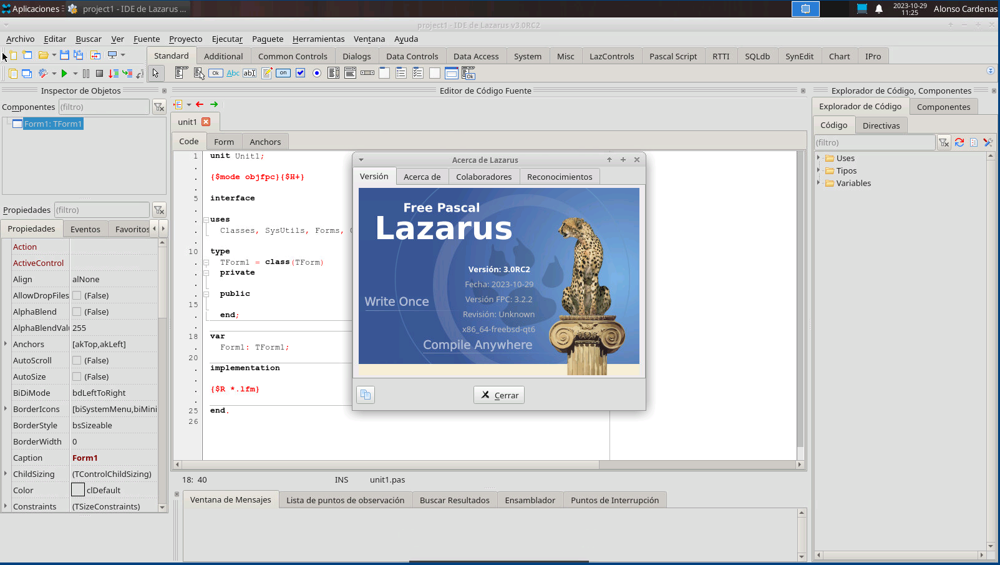Open the Common Controls palette tab
This screenshot has height=565, width=1000.
[293, 56]
